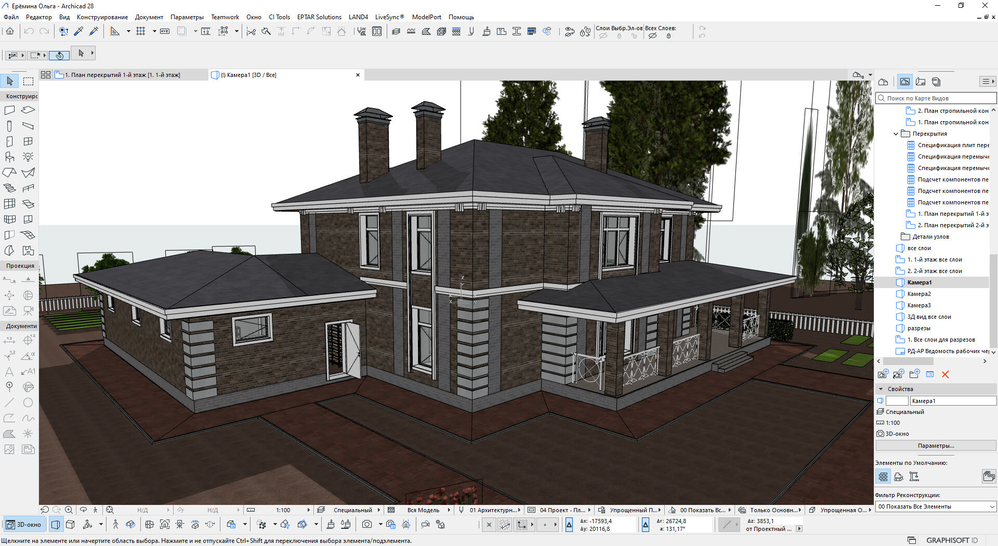Toggle the grid snap icon in toolbar
998x546 pixels.
140,32
